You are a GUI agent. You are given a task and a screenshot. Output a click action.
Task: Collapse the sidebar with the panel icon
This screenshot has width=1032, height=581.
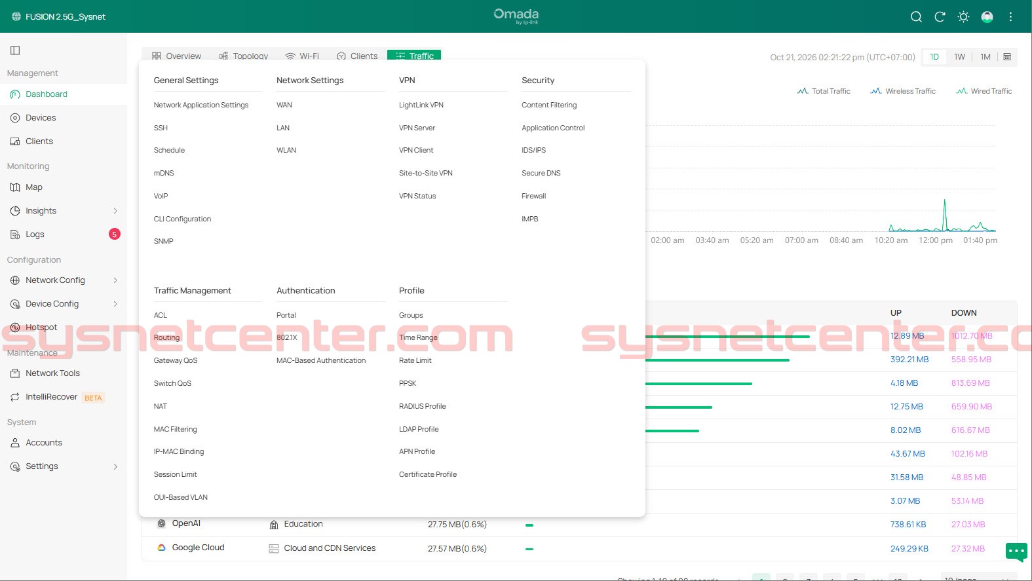[15, 50]
